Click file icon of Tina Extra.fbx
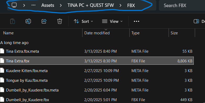Viewport: 205px width, 103px height. pos(2,61)
